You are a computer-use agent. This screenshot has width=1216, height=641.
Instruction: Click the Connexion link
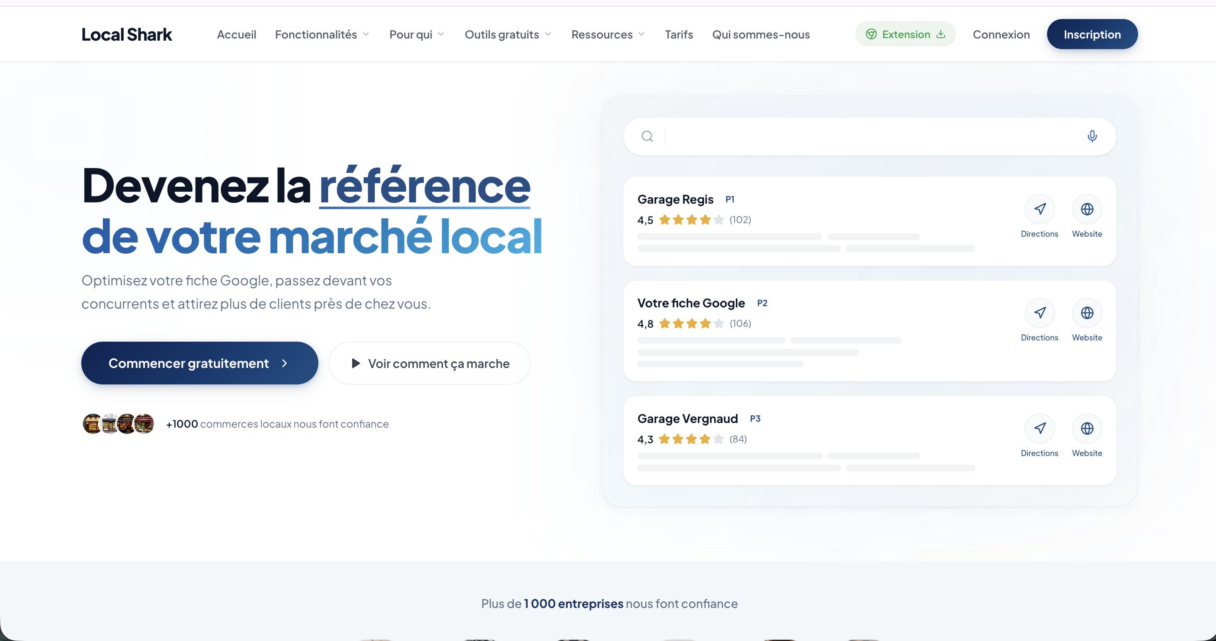point(1001,34)
